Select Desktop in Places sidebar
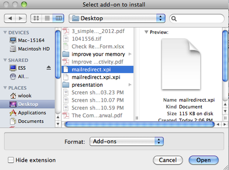The height and width of the screenshot is (170, 229). click(27, 104)
